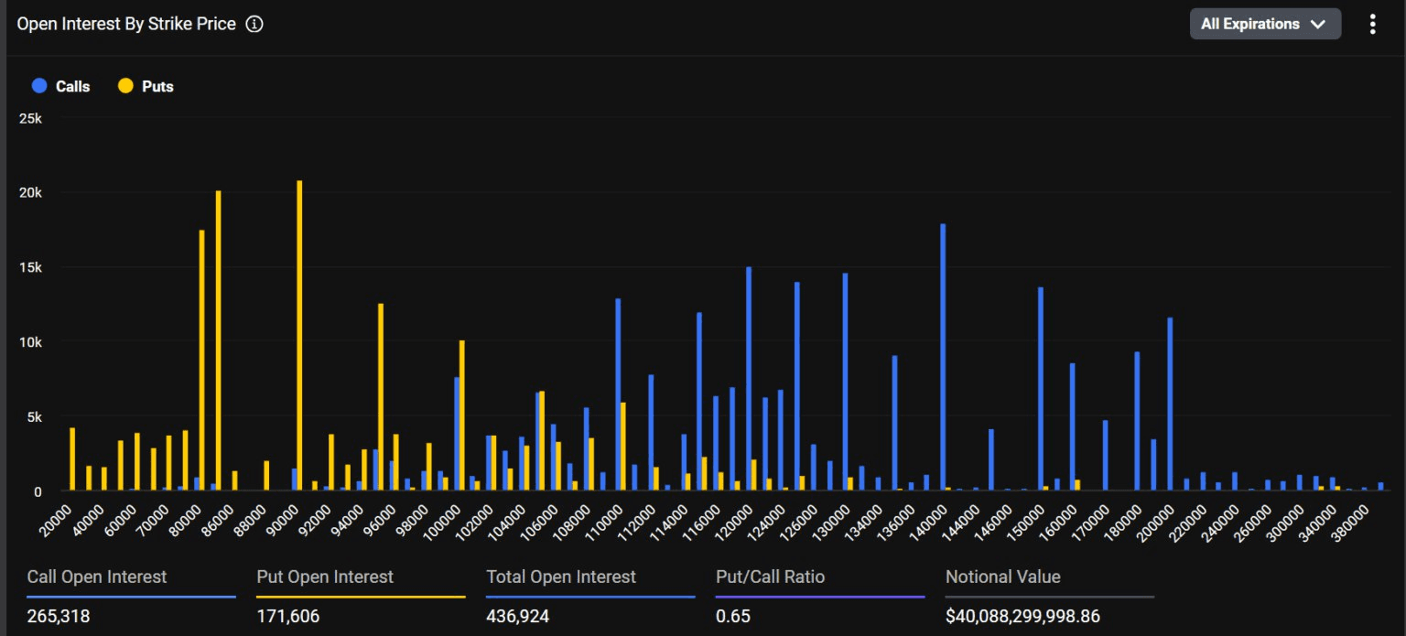Select the tallest yellow Puts bar at 90000
This screenshot has height=636, width=1406.
[x=299, y=335]
